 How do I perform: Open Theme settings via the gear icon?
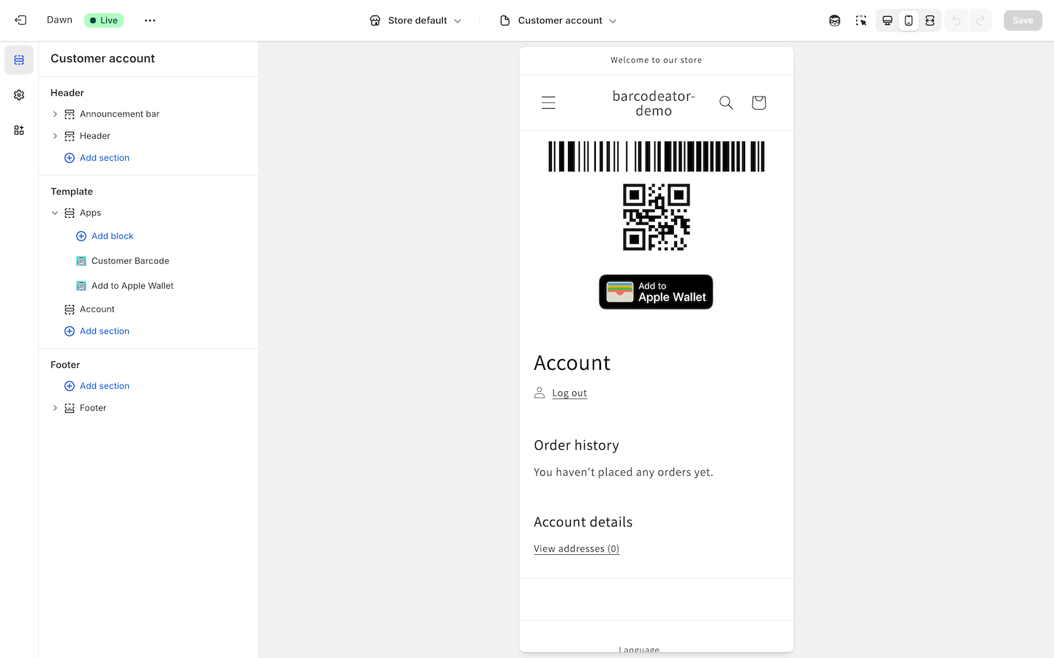[x=18, y=94]
